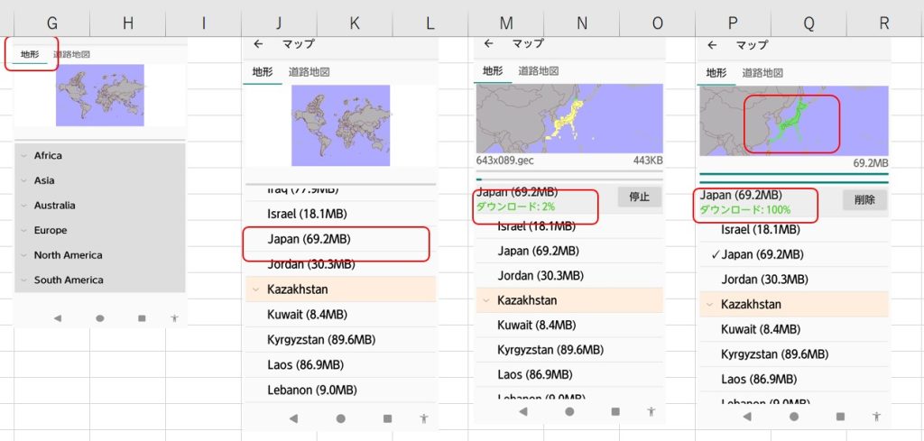
Task: Select spreadsheet column header G
Action: point(52,23)
